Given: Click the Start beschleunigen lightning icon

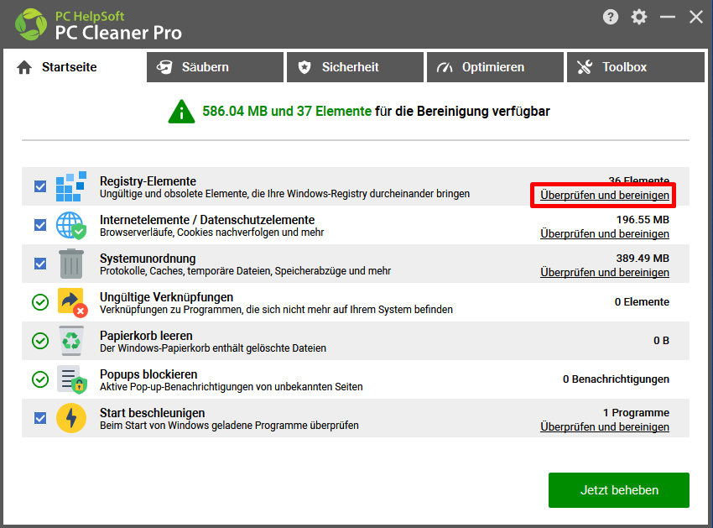Looking at the screenshot, I should [x=71, y=418].
